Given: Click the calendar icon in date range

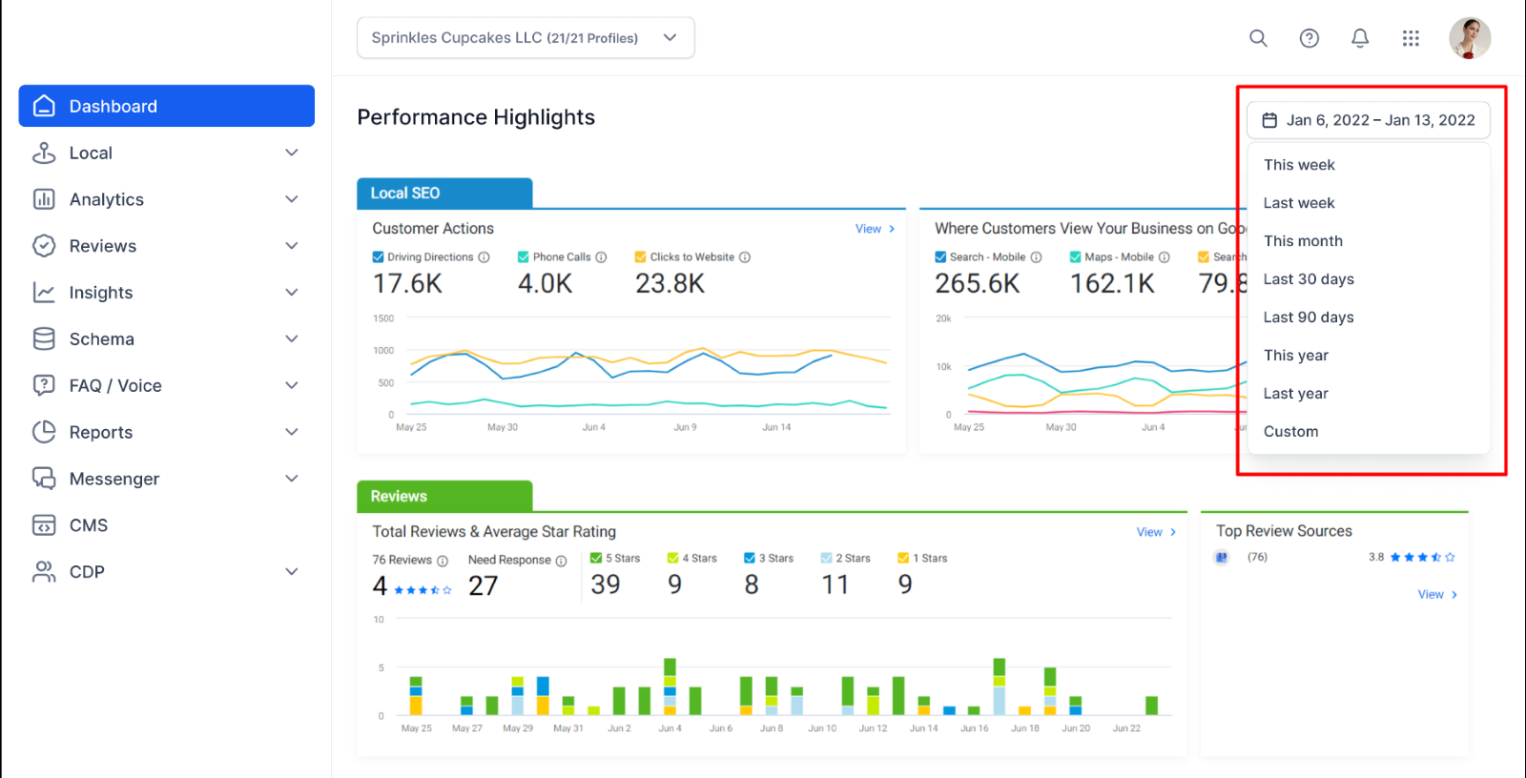Looking at the screenshot, I should 1269,120.
